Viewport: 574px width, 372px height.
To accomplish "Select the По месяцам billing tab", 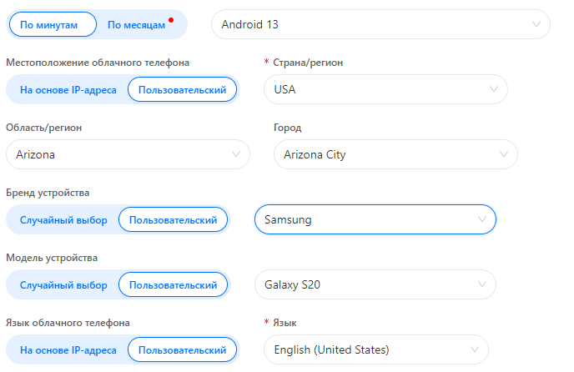I will (136, 25).
